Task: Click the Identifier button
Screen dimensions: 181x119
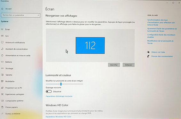Action: point(114,65)
